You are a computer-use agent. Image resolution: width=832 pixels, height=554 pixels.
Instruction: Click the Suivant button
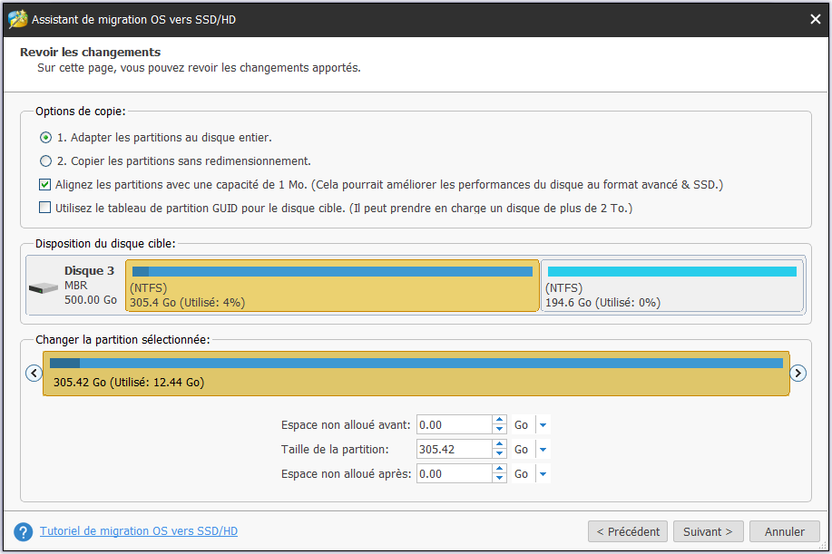coord(708,531)
